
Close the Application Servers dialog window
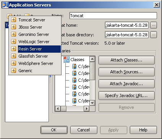[157, 5]
